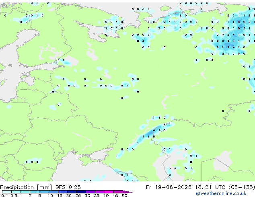Select the '20' legend scale label
255x197 pixels.
69,195
